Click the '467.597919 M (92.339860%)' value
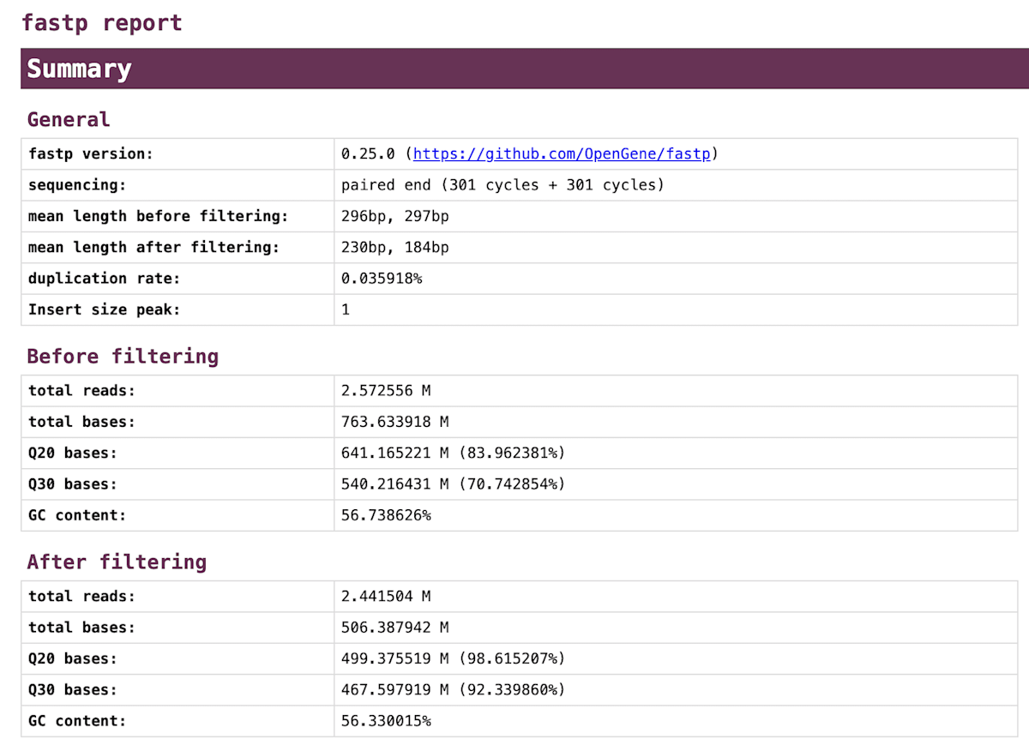The width and height of the screenshot is (1029, 751). 454,689
